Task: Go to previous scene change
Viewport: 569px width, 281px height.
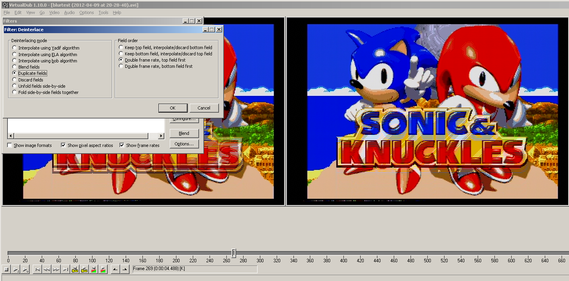Action: (94, 269)
